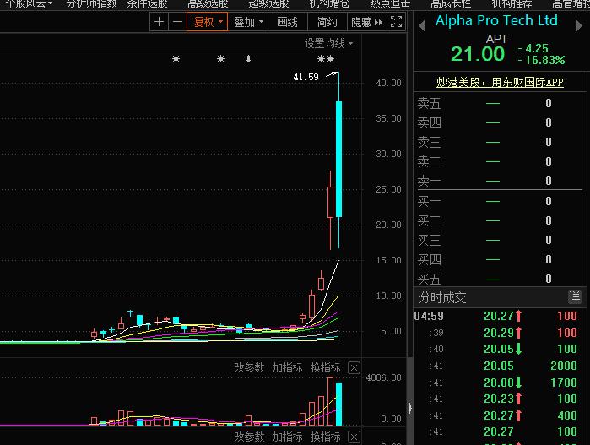Click 改参数 in the volume panel

(x=249, y=367)
